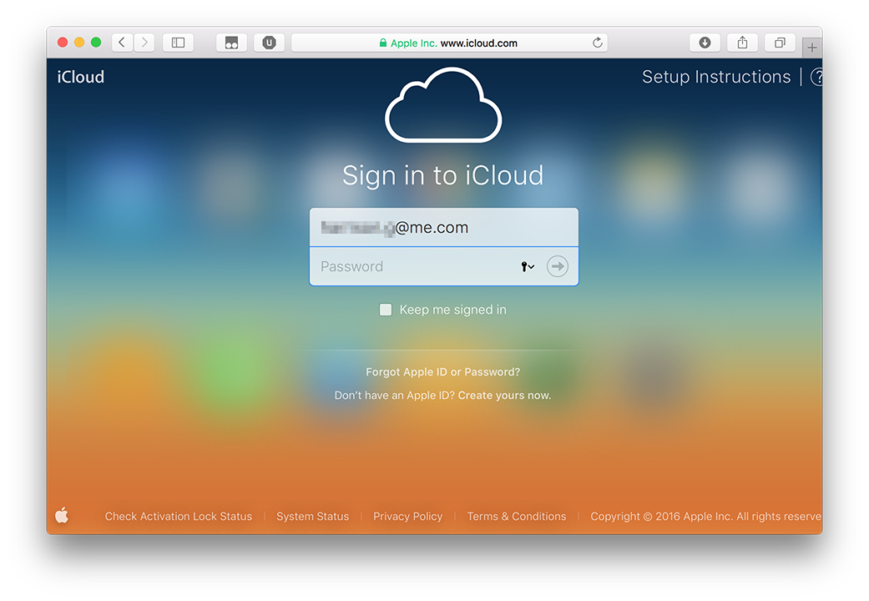Submit sign-in with the arrow button
The height and width of the screenshot is (601, 869).
[558, 266]
